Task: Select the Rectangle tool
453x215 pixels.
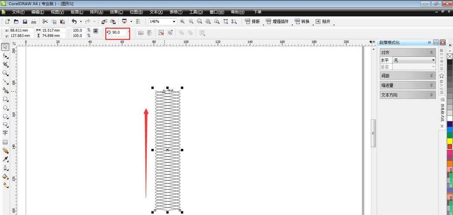Action: pos(5,99)
